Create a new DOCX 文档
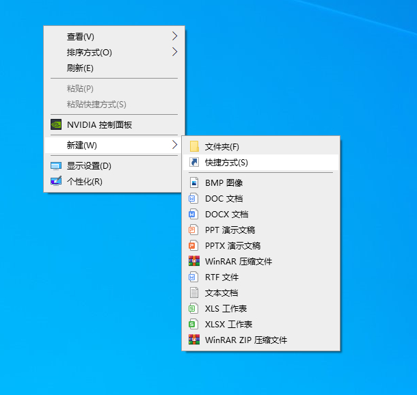The height and width of the screenshot is (395, 417). (x=260, y=215)
